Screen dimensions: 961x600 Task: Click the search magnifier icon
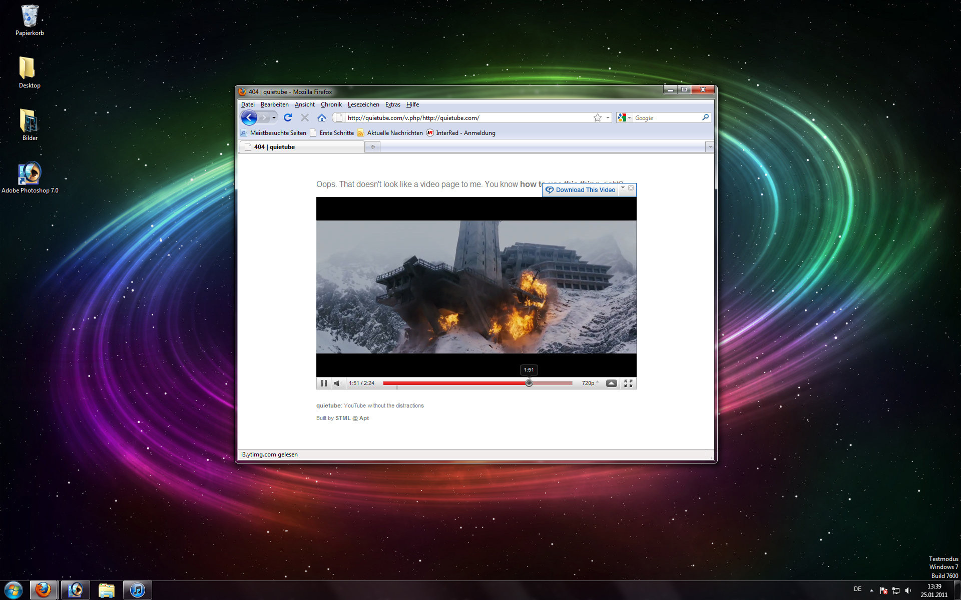[705, 117]
